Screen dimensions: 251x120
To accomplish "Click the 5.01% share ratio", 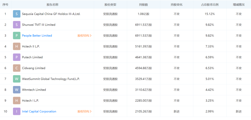I will point(210,79).
